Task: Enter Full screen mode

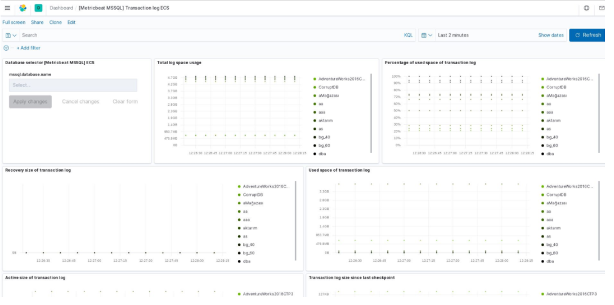Action: [x=14, y=23]
